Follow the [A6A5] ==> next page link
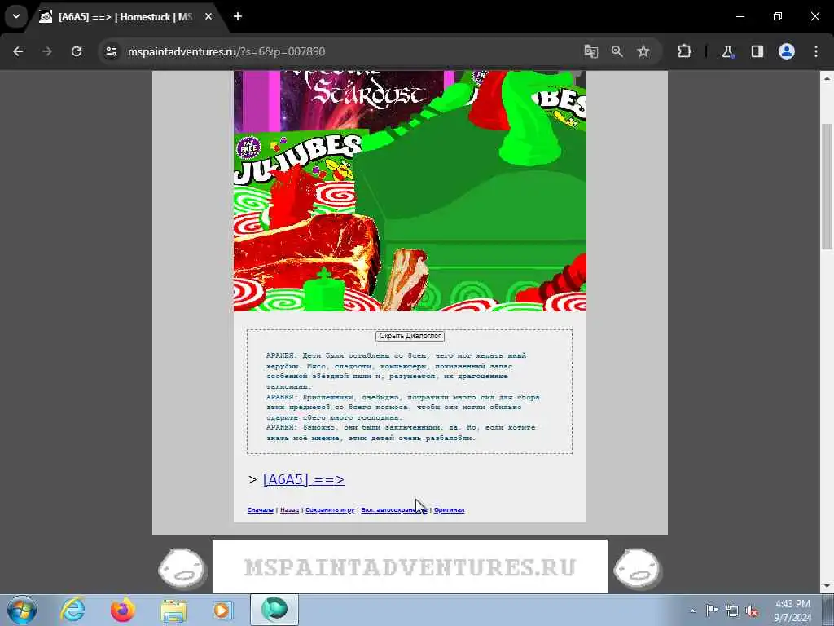The height and width of the screenshot is (626, 834). tap(304, 479)
